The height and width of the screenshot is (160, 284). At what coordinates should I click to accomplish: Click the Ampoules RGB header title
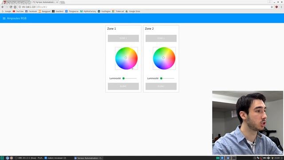click(17, 18)
